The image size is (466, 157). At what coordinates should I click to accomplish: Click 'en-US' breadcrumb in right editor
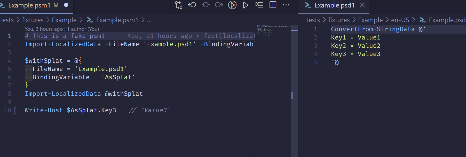click(400, 20)
